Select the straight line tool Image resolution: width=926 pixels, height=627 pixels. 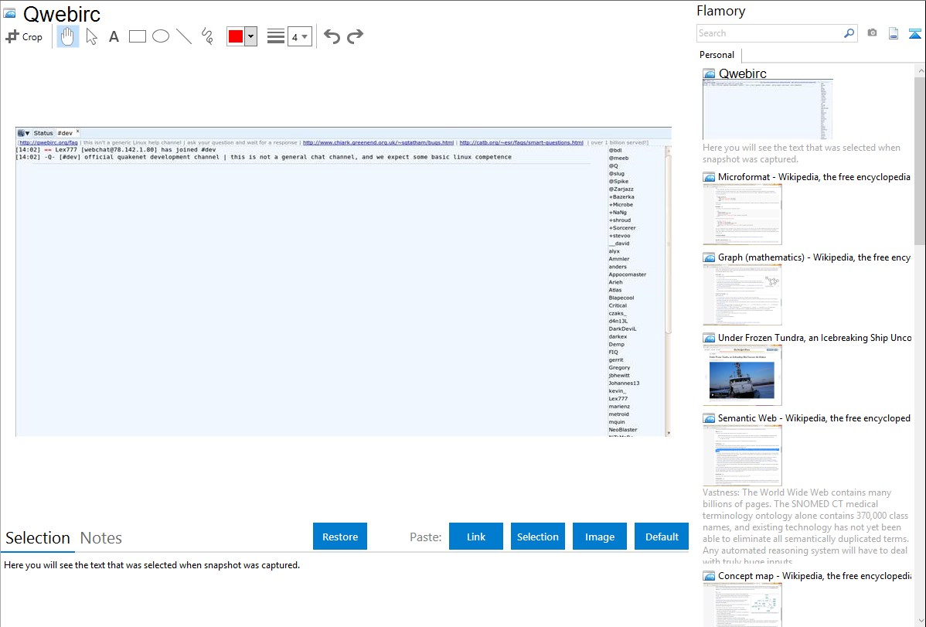[x=184, y=36]
